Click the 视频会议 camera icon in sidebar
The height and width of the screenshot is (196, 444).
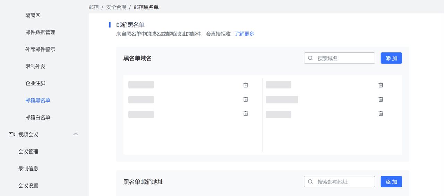point(12,134)
